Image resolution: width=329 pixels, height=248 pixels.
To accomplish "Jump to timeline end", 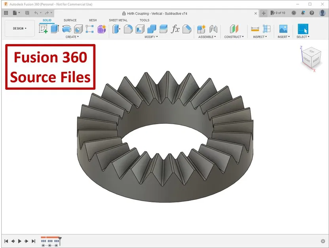I will pos(33,241).
